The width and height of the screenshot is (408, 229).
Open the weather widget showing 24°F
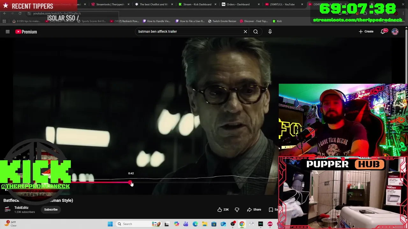(10, 224)
